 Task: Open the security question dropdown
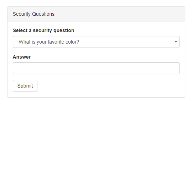click(x=96, y=42)
